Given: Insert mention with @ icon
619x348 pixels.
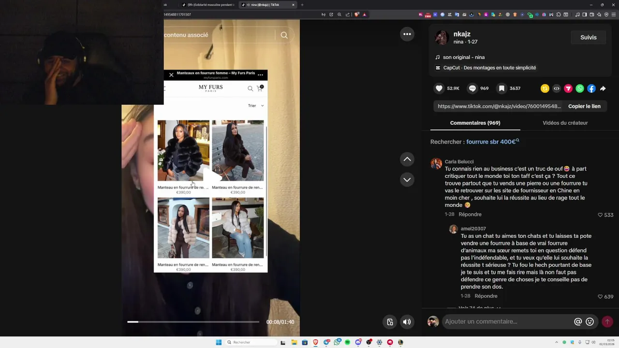Looking at the screenshot, I should pos(578,321).
